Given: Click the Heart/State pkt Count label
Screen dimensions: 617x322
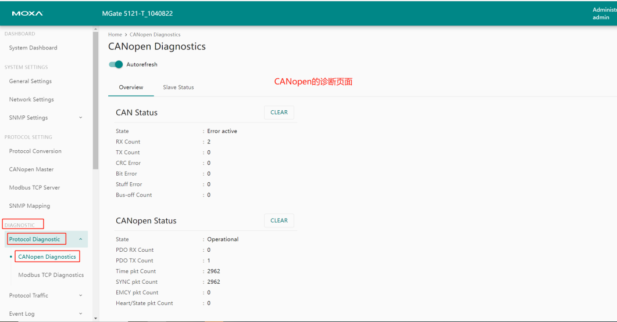Looking at the screenshot, I should [144, 303].
